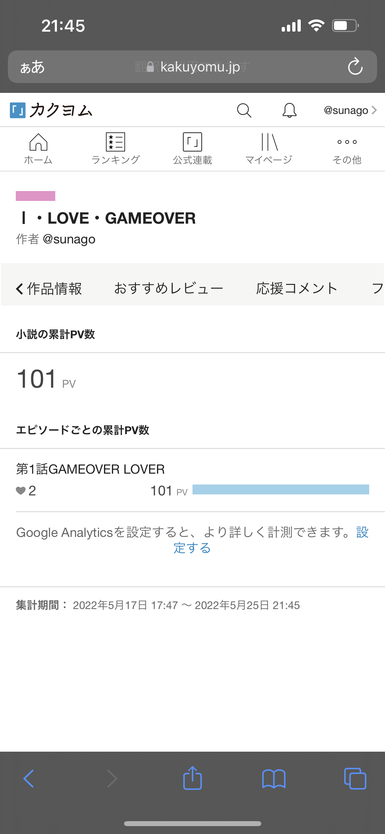385x834 pixels.
Task: Expand その他 more options menu
Action: (347, 149)
